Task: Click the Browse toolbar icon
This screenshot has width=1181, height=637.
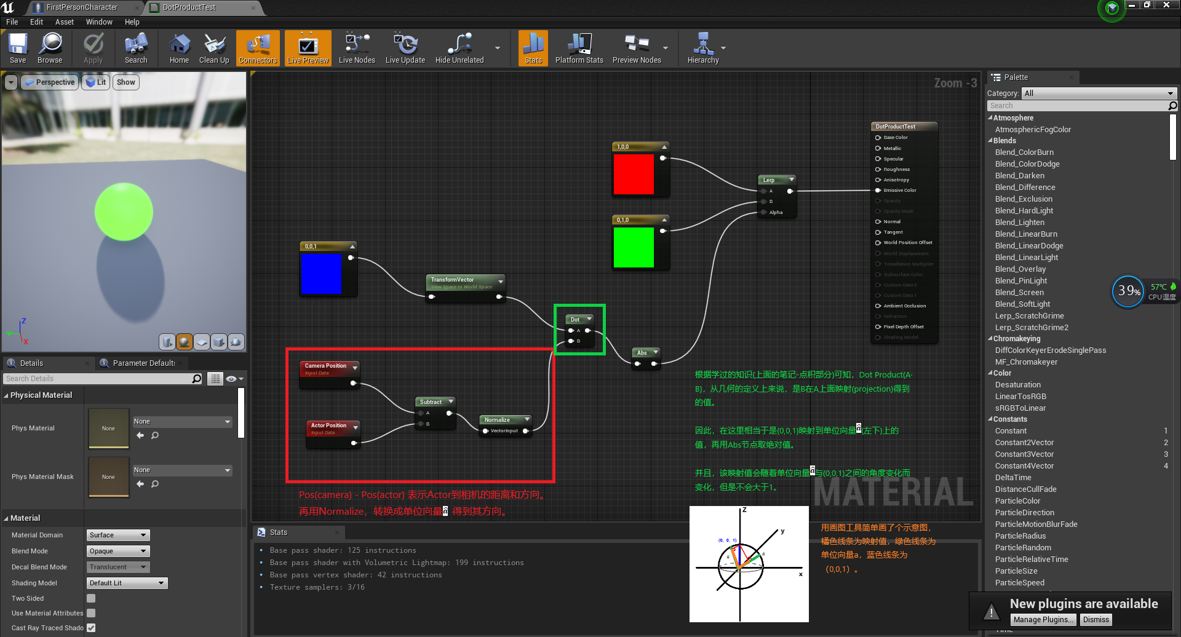Action: pyautogui.click(x=50, y=48)
